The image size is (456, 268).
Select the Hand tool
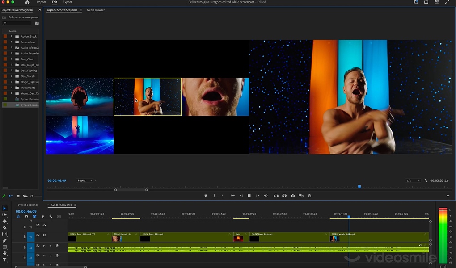coord(4,253)
